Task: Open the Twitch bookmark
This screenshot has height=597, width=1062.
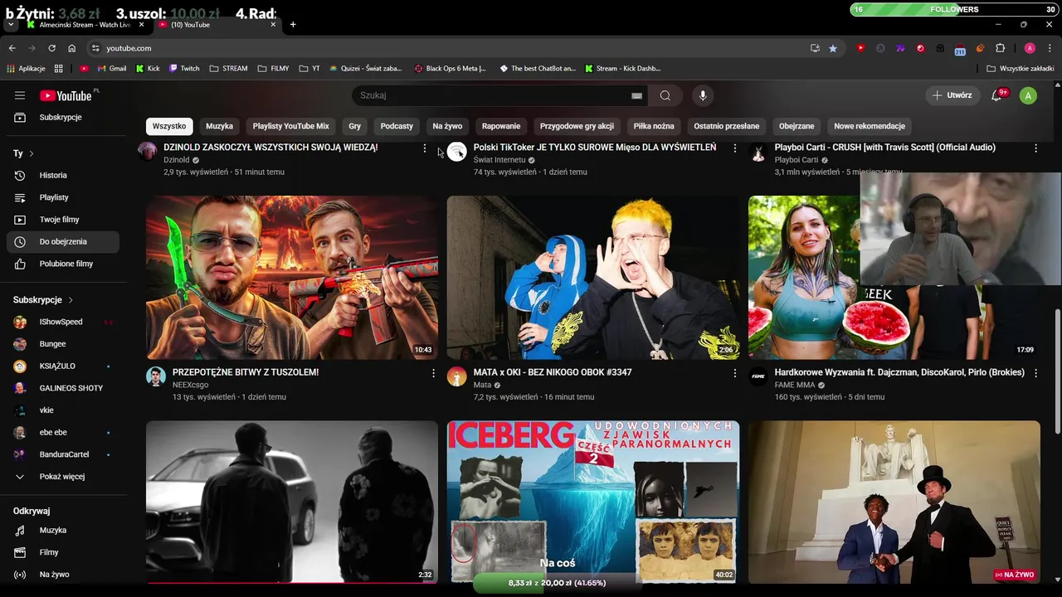Action: [x=184, y=69]
